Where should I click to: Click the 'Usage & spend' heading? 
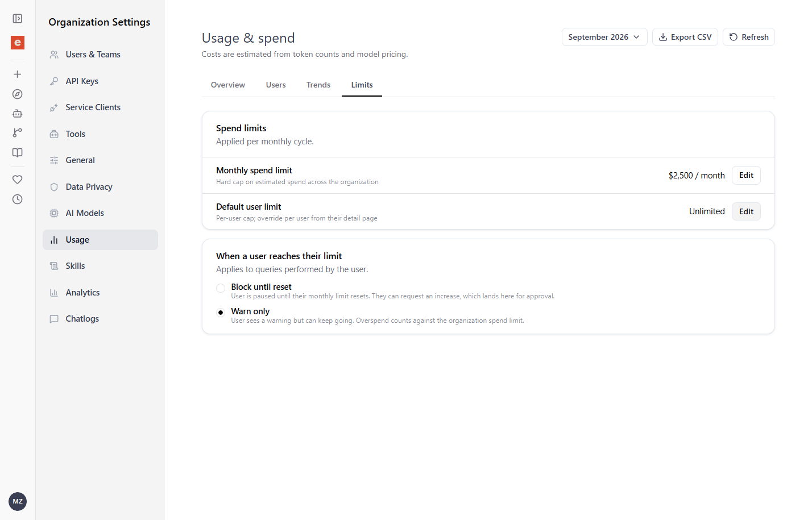(248, 38)
